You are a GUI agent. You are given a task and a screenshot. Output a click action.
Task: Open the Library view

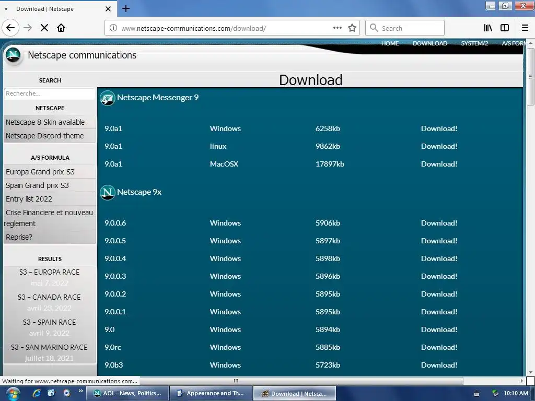click(488, 28)
